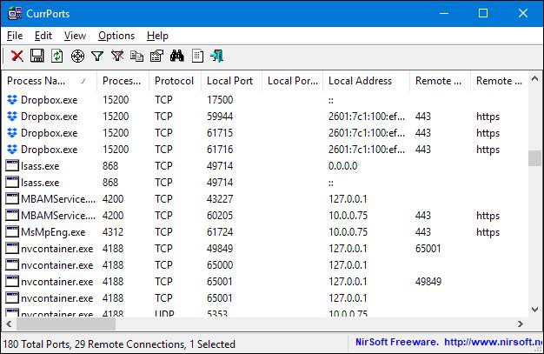Click MsMpEng.exe window icon

12,231
